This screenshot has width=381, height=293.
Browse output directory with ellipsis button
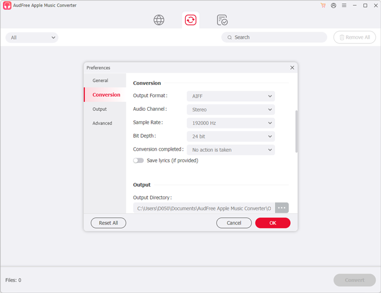pos(281,207)
